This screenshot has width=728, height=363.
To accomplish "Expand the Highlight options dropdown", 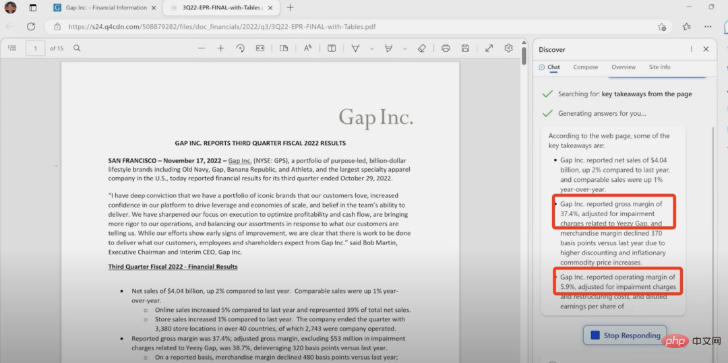I will coord(405,48).
